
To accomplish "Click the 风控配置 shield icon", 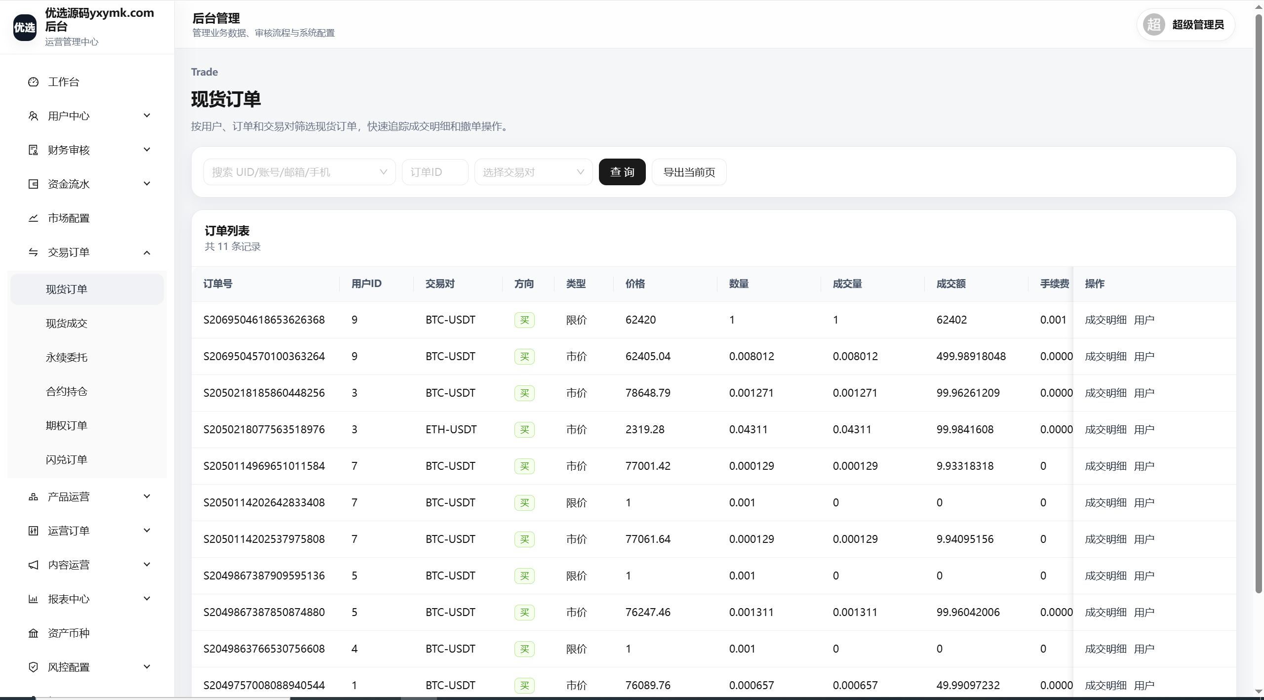I will pos(33,667).
